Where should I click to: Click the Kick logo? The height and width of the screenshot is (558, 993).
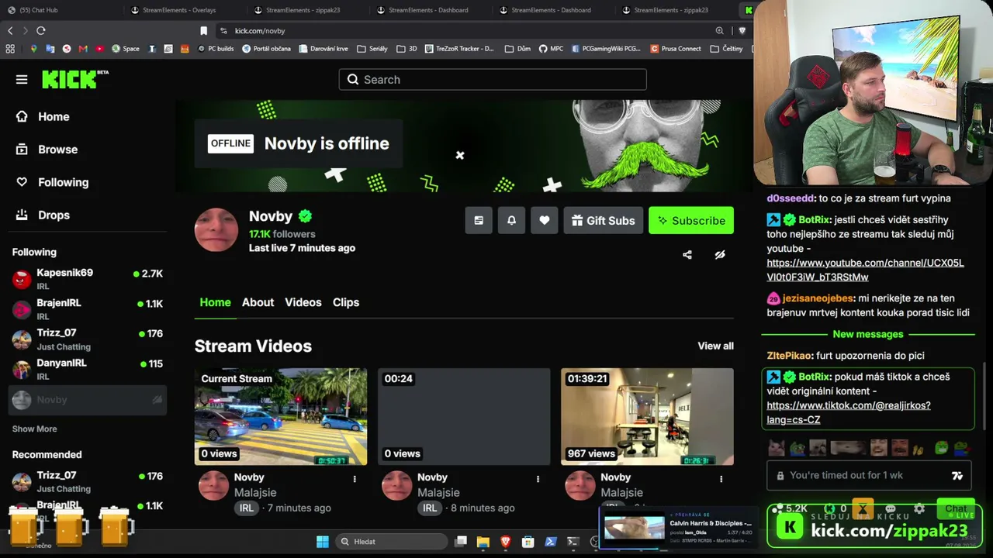(75, 79)
